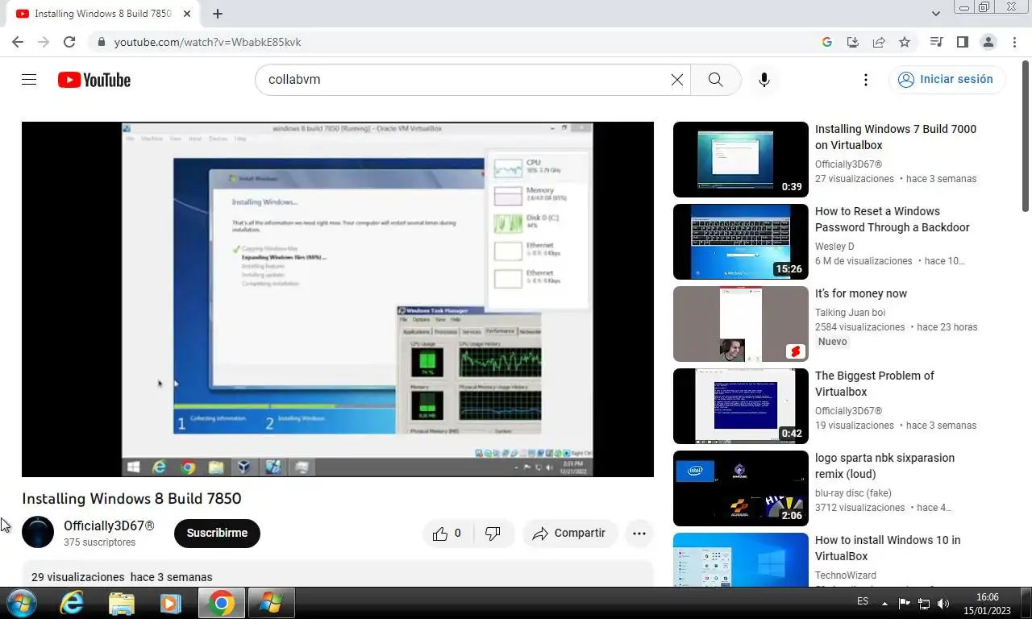This screenshot has height=619, width=1032.
Task: Click the video title Installing Windows 8 Build 7850
Action: pyautogui.click(x=131, y=498)
